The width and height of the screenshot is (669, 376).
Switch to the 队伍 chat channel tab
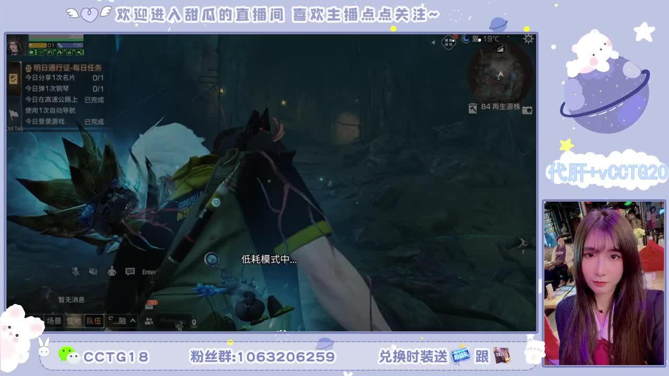94,321
